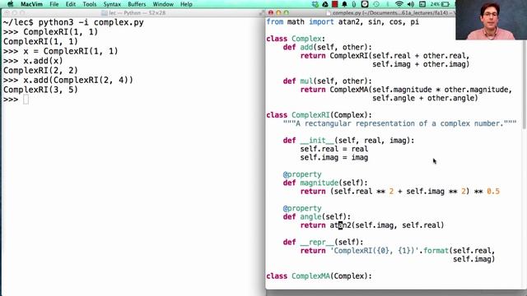The width and height of the screenshot is (527, 296).
Task: Click the red square menu bar icon
Action: (335, 4)
